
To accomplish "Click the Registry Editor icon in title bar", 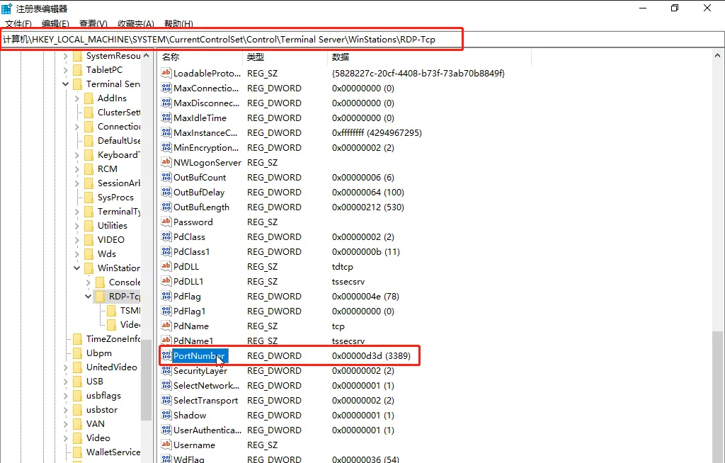I will pos(6,8).
